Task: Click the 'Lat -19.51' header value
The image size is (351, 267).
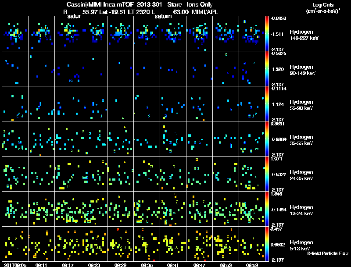Action: [x=113, y=12]
